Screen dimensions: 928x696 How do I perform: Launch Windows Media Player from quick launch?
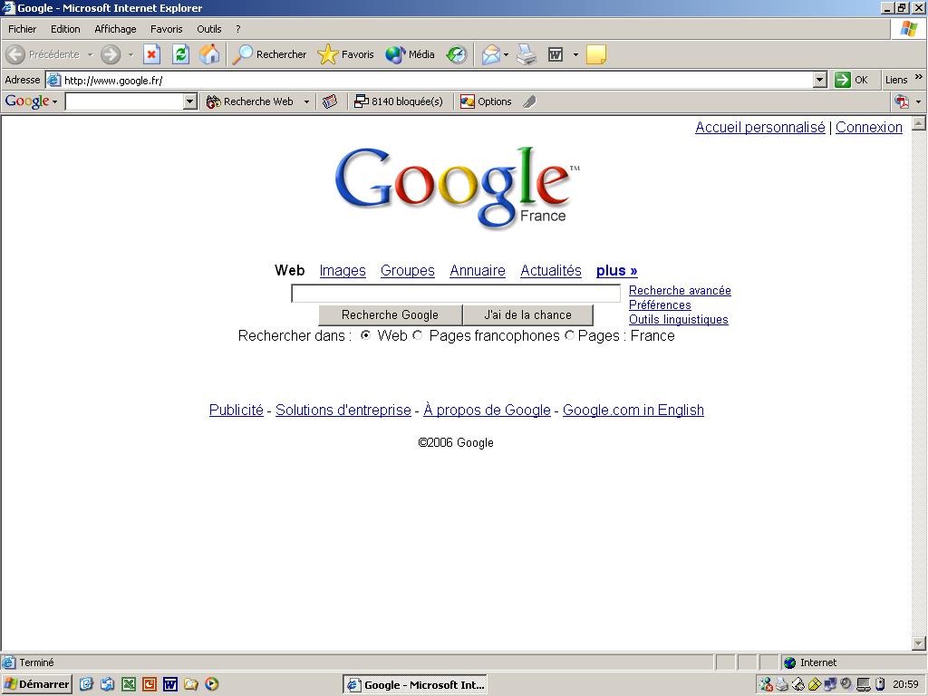coord(212,685)
